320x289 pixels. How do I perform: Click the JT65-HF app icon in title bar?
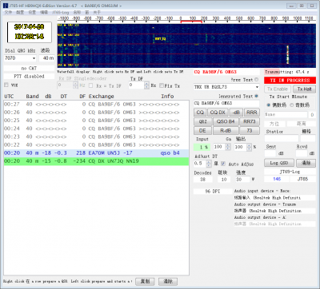(6, 6)
